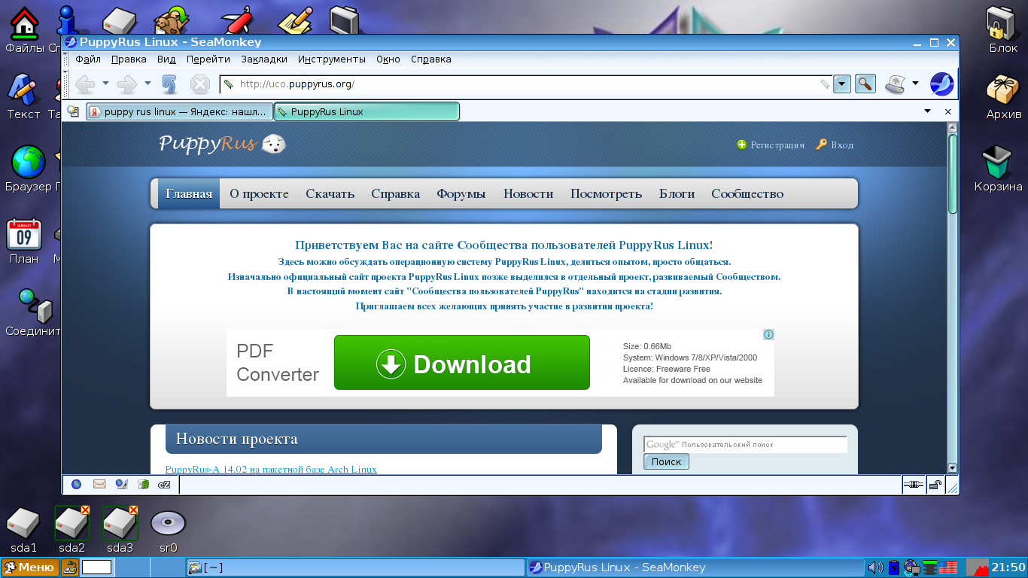Open Mail via status bar envelope icon
The width and height of the screenshot is (1028, 578).
click(x=99, y=485)
